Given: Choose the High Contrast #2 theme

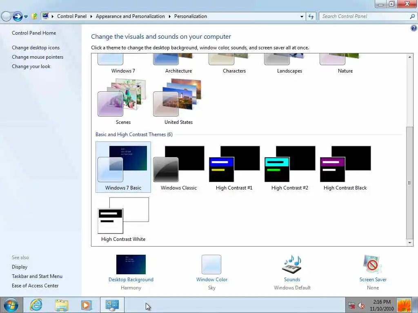Looking at the screenshot, I should (x=289, y=167).
